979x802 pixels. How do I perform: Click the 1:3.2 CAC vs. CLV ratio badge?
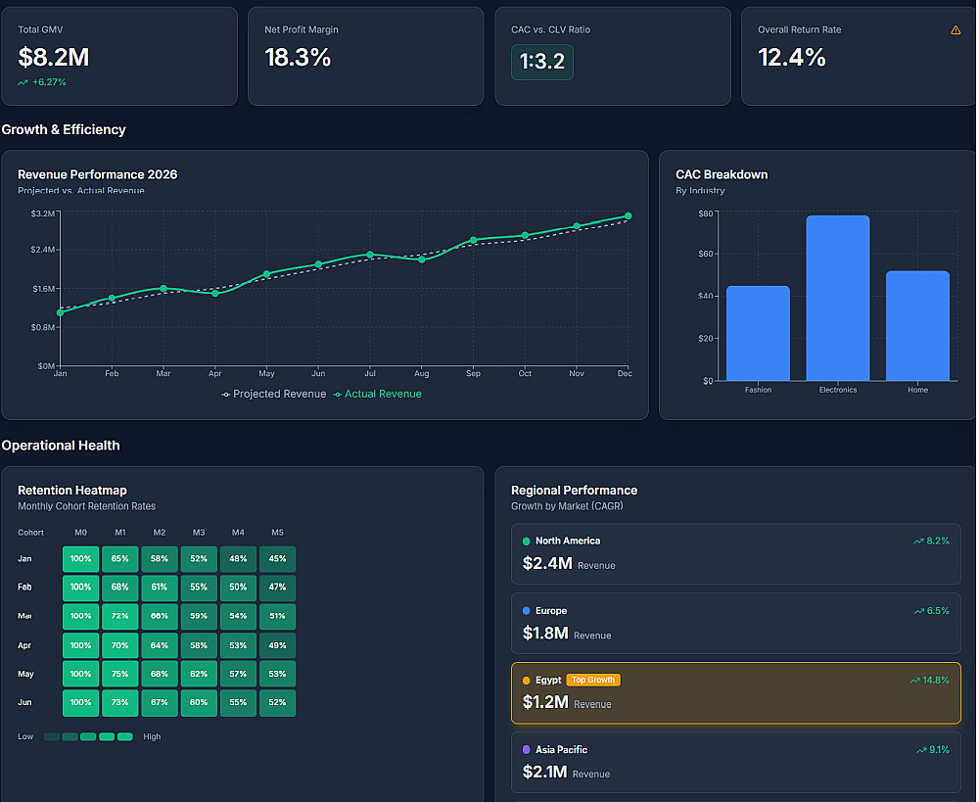pyautogui.click(x=542, y=62)
